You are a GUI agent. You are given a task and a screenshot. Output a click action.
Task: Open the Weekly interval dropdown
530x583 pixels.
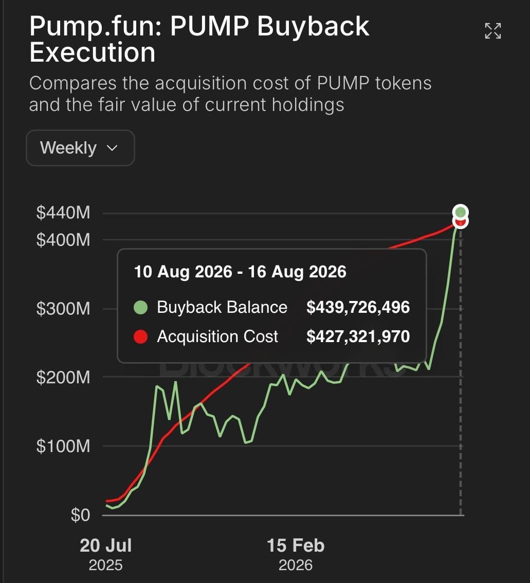(80, 148)
